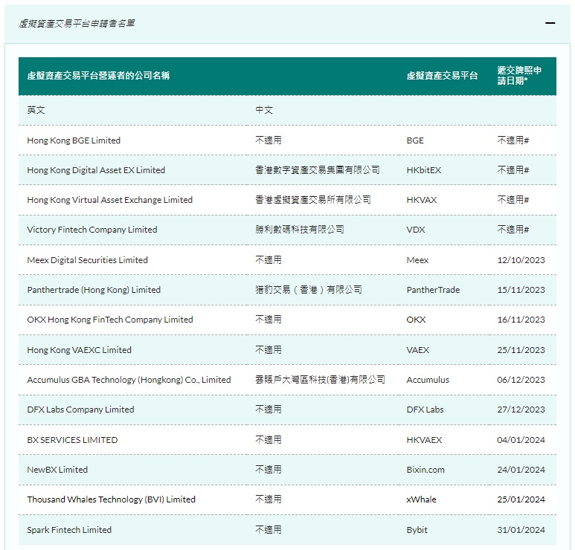Click the date 04/01/2024

point(521,440)
